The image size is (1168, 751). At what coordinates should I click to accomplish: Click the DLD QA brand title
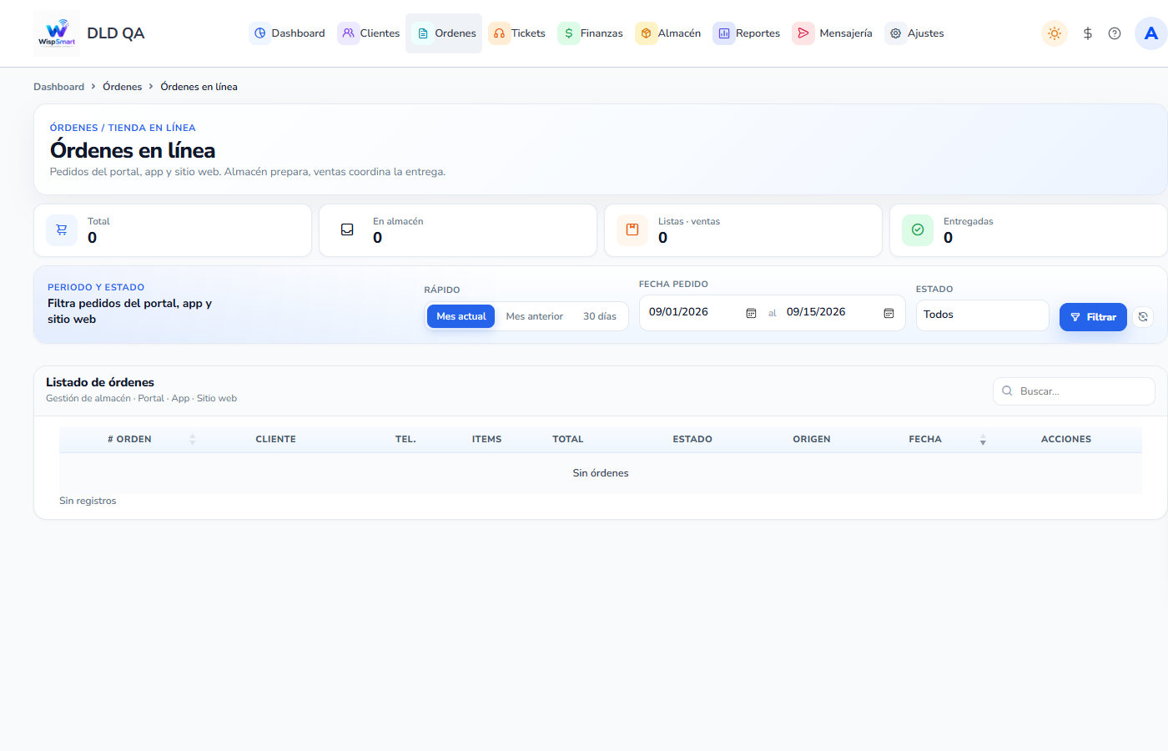[x=116, y=33]
